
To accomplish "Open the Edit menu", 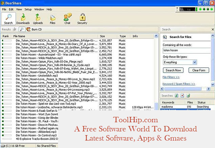I will point(11,9).
